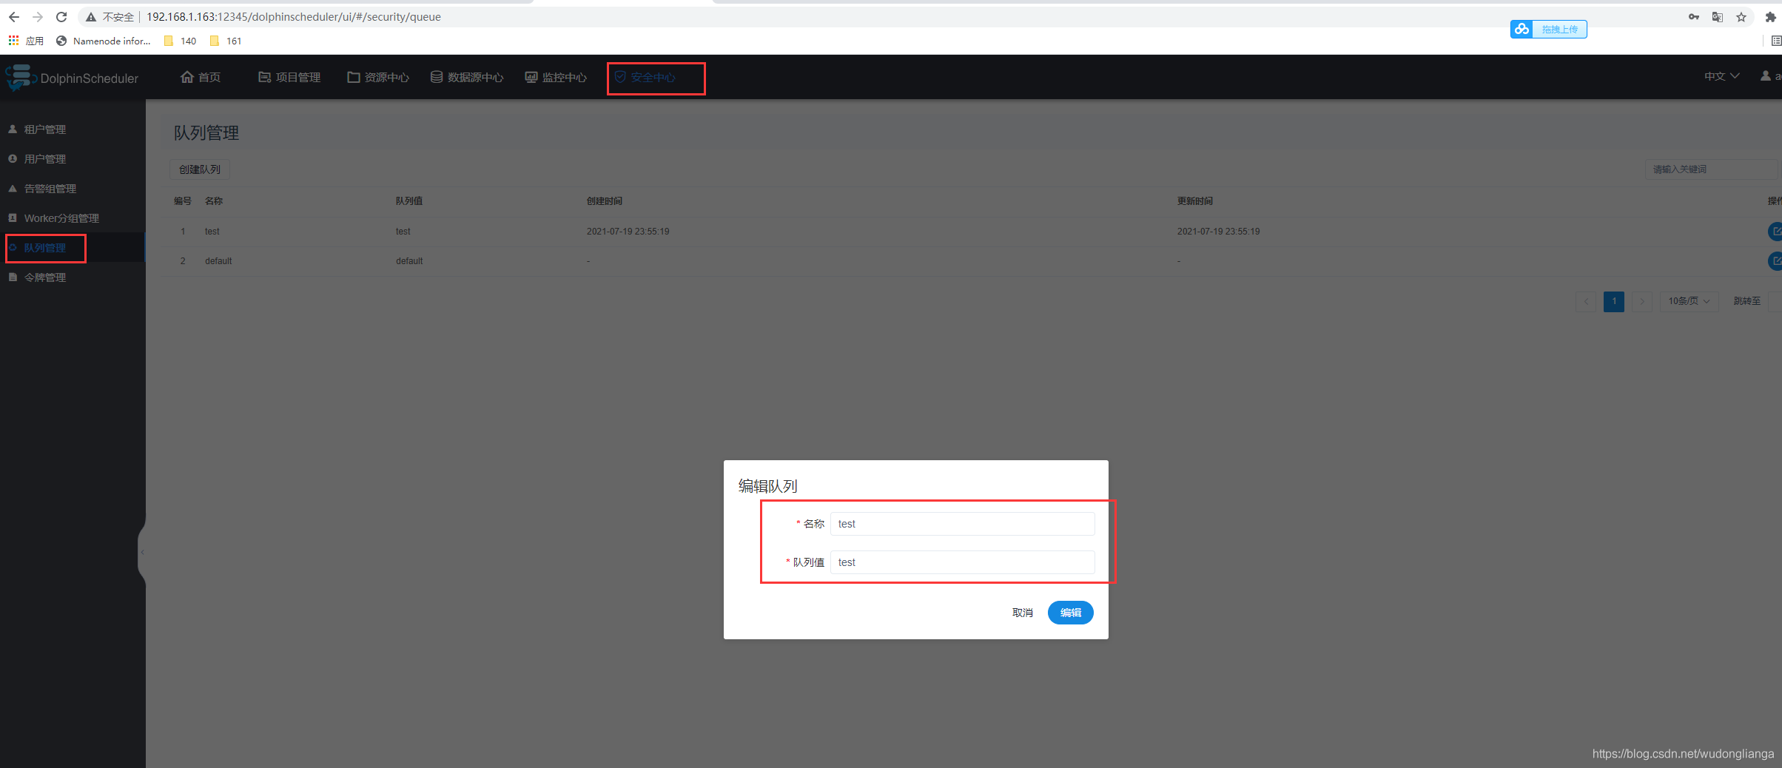Image resolution: width=1782 pixels, height=768 pixels.
Task: Select 队列管理 in the sidebar
Action: click(x=45, y=248)
